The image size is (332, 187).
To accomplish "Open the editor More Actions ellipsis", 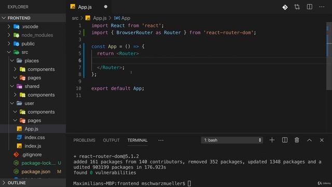I will coord(322,7).
